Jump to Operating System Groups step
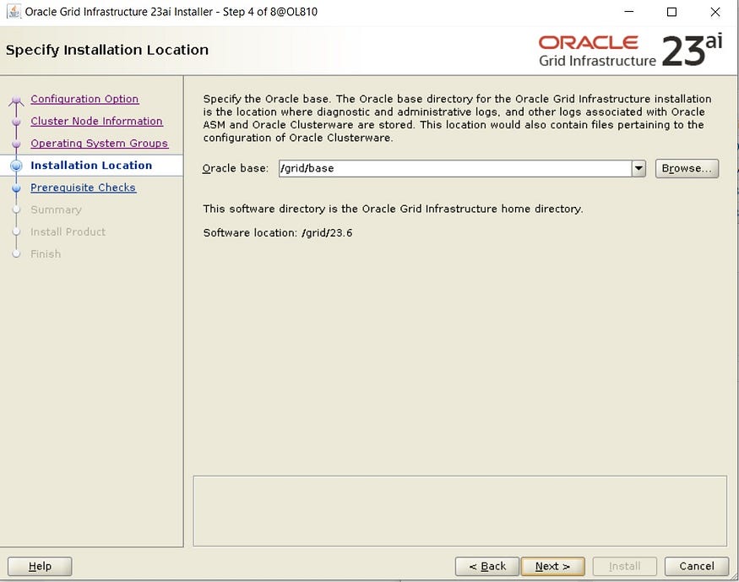Viewport: 739px width, 582px height. pyautogui.click(x=100, y=144)
